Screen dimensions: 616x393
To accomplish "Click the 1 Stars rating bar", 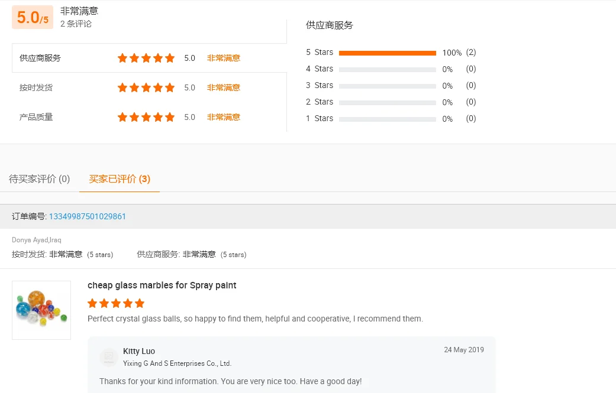I will click(x=387, y=119).
